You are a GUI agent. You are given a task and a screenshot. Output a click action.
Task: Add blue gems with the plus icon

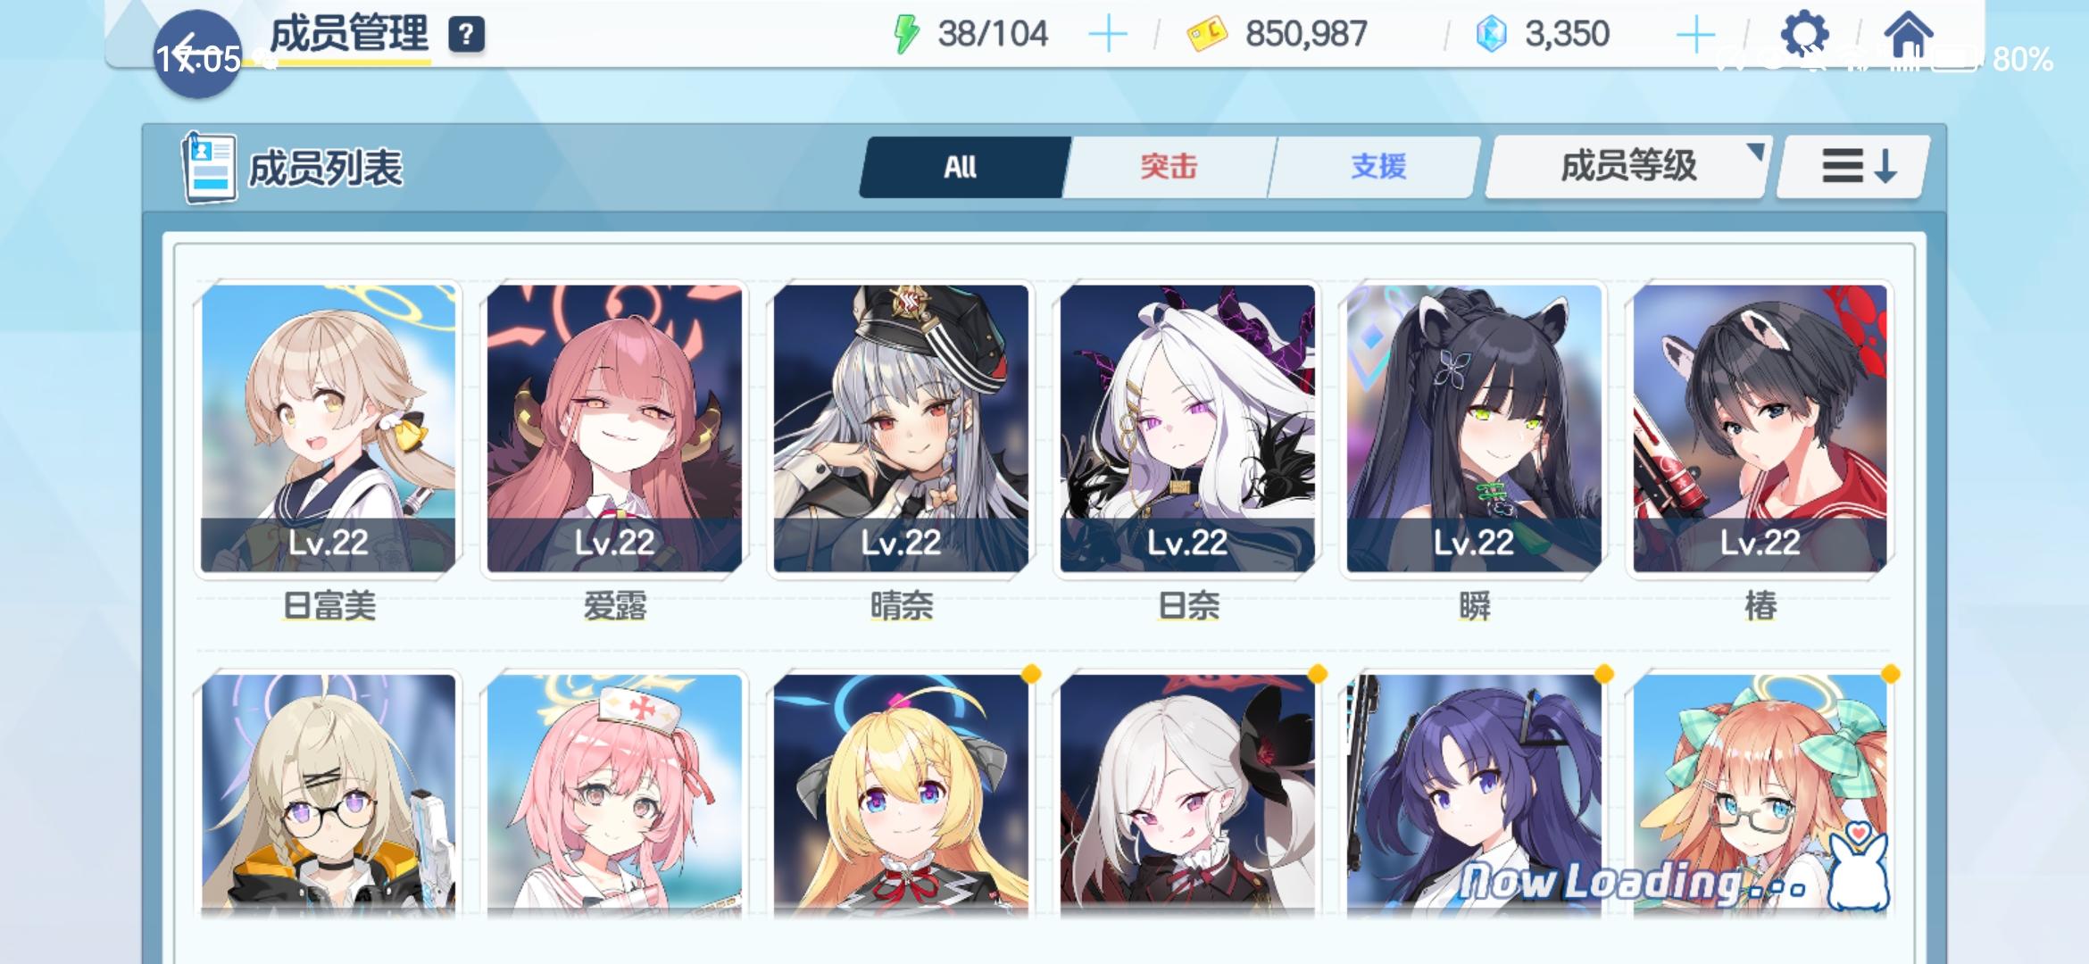pos(1695,35)
